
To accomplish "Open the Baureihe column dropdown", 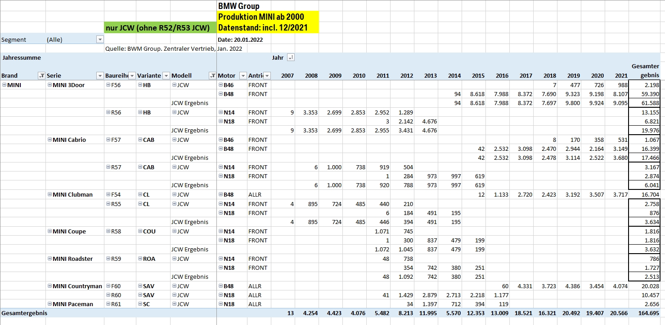I will pyautogui.click(x=132, y=75).
